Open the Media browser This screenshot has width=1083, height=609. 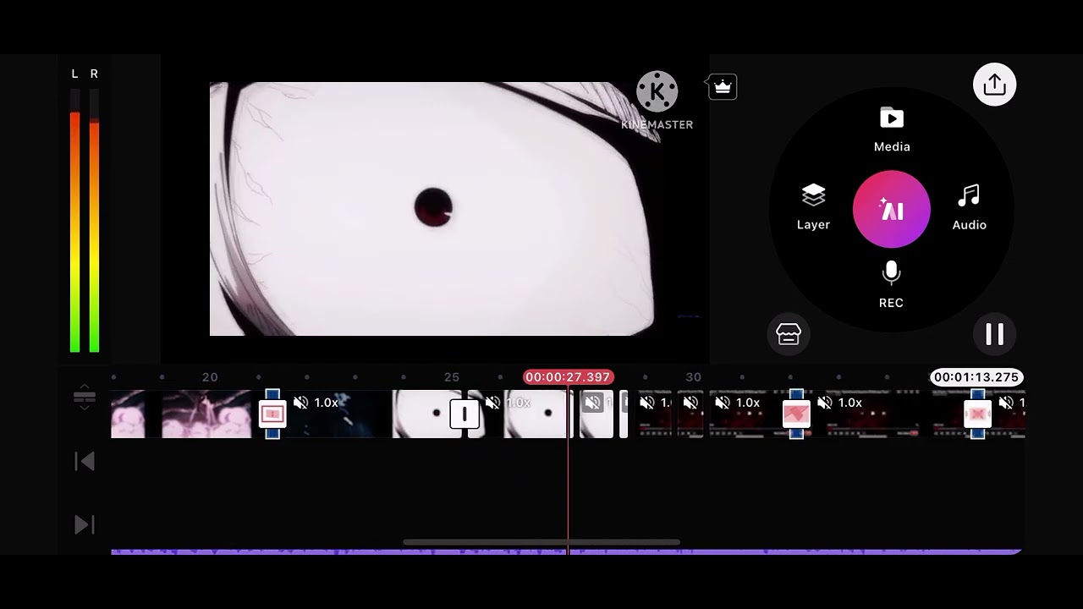(x=892, y=129)
